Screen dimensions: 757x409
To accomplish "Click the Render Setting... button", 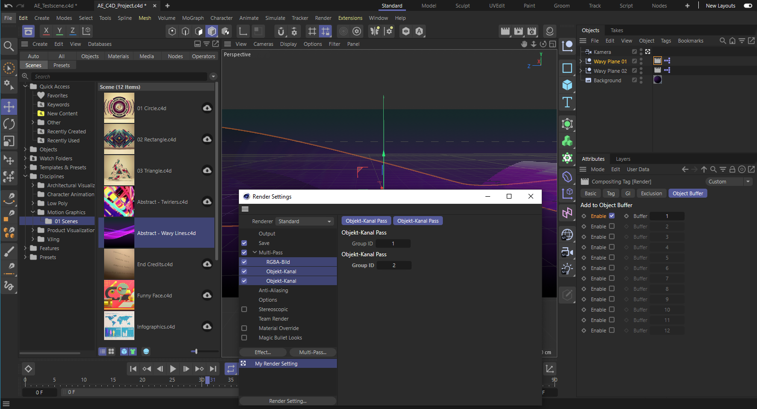I will pos(288,401).
